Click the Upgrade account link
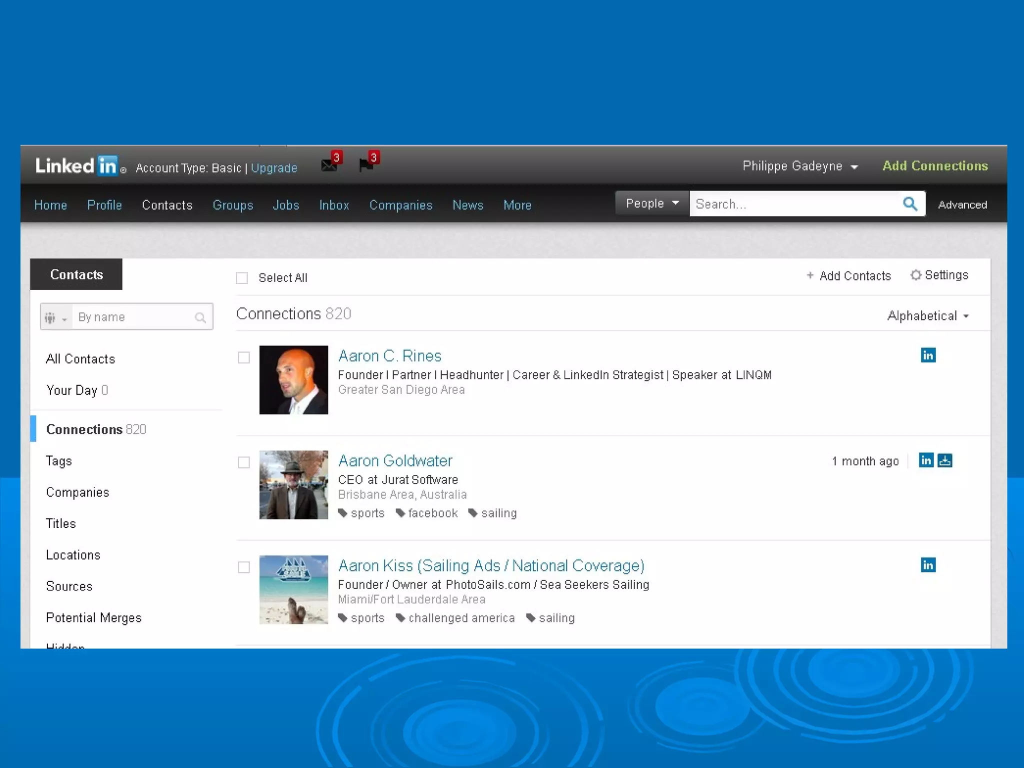 coord(274,168)
